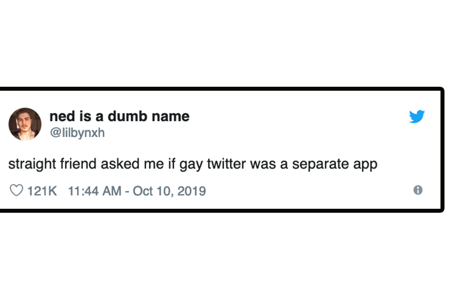
Task: Select the phrase 'separate app' in the tweet
Action: pyautogui.click(x=340, y=163)
